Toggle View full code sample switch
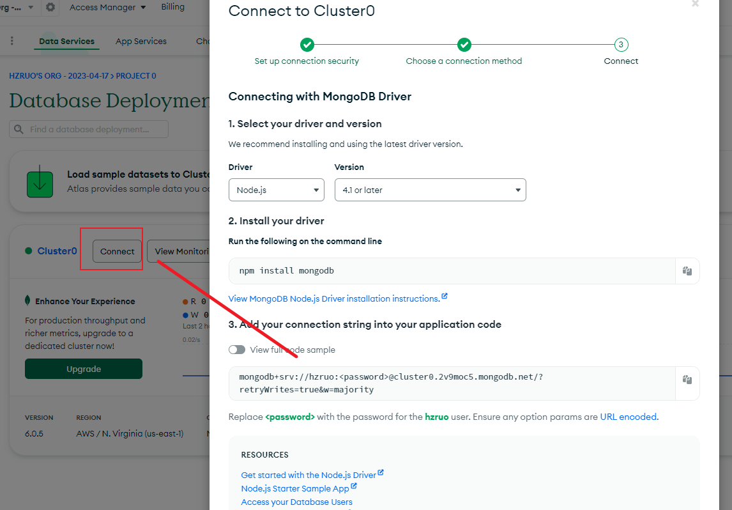 [x=237, y=350]
